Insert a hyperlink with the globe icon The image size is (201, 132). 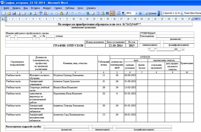pyautogui.click(x=88, y=13)
